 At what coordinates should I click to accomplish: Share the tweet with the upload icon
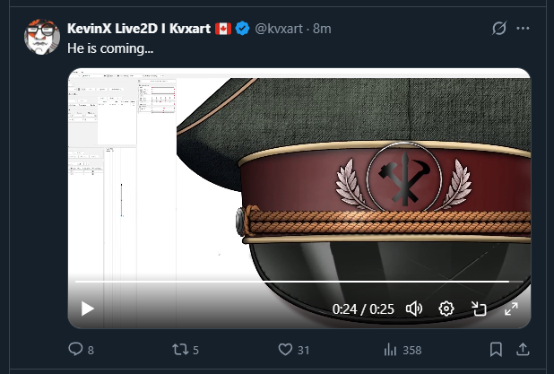(x=523, y=350)
